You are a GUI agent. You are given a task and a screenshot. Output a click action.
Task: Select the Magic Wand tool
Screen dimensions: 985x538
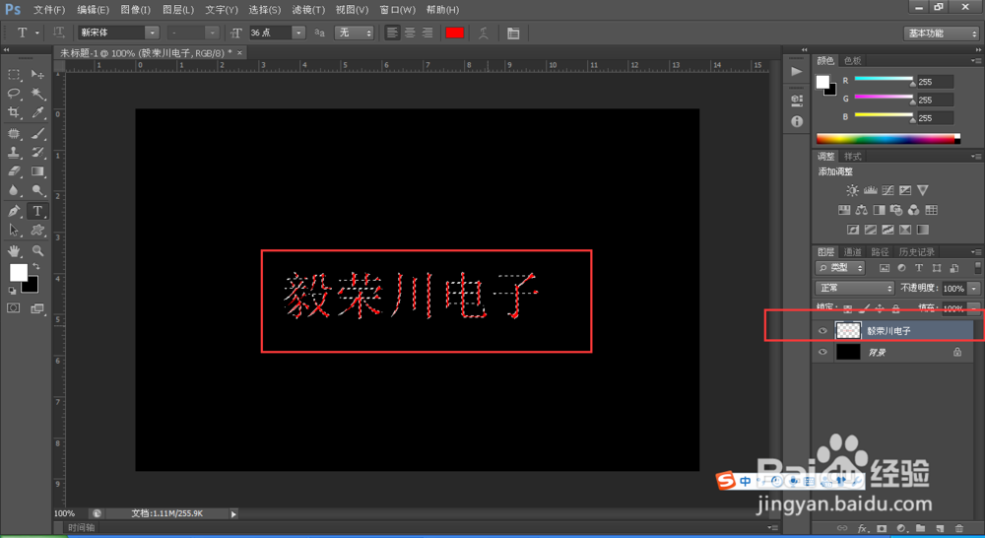point(37,94)
